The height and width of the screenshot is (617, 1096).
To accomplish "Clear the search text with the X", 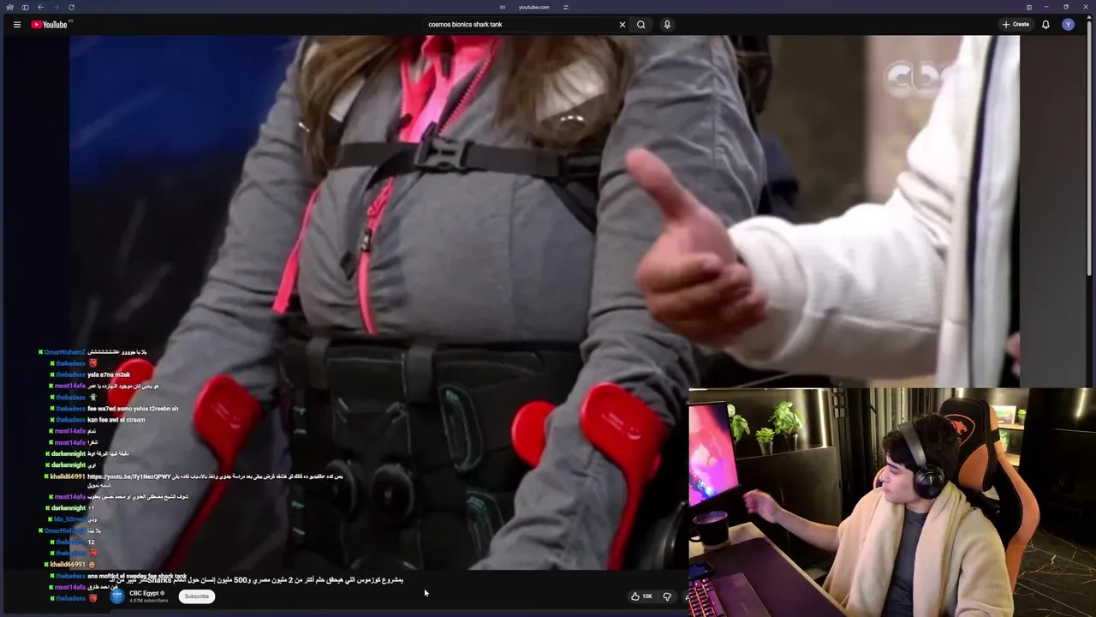I will tap(622, 25).
